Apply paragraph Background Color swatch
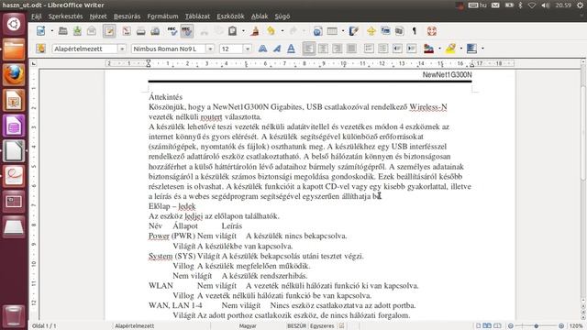This screenshot has width=587, height=330. (472, 49)
